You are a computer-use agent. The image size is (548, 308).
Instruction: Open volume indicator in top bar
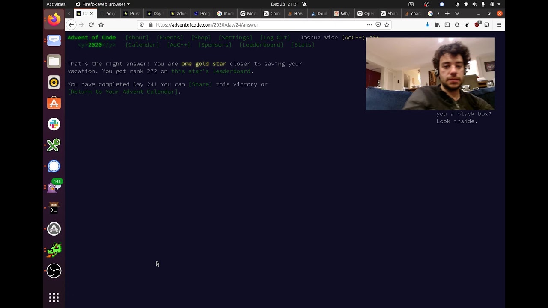(x=474, y=4)
